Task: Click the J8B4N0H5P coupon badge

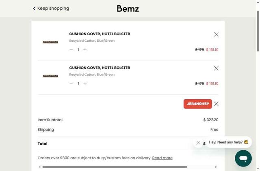Action: coord(197,104)
